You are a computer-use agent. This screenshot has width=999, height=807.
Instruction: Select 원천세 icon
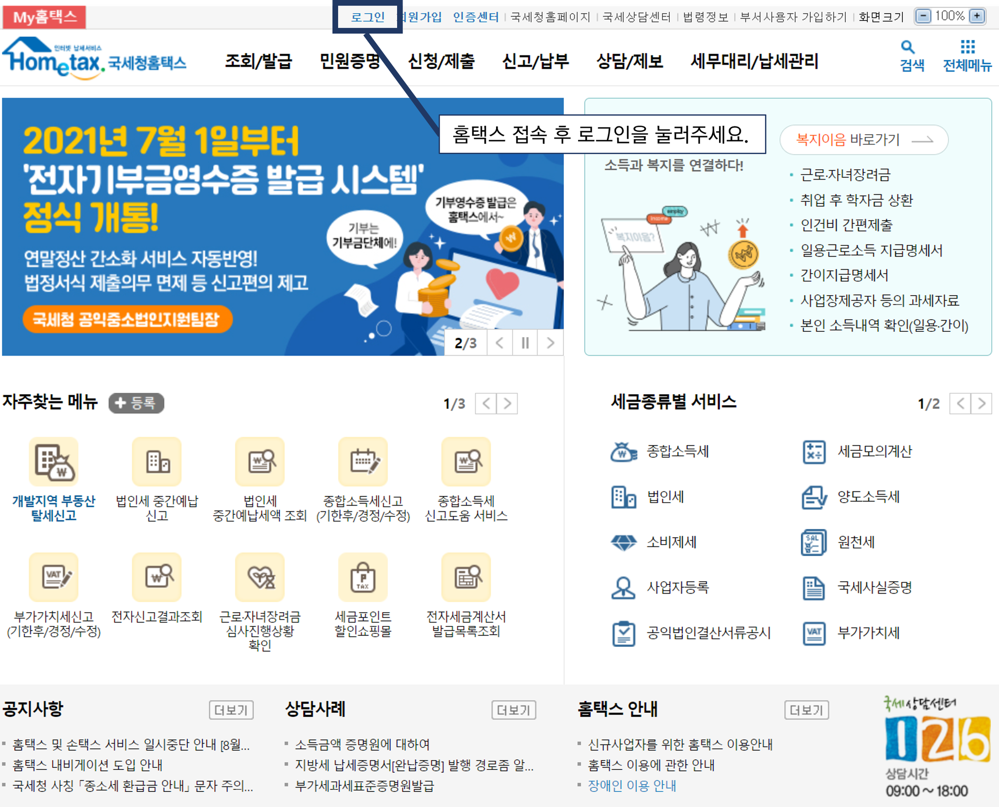tap(814, 543)
